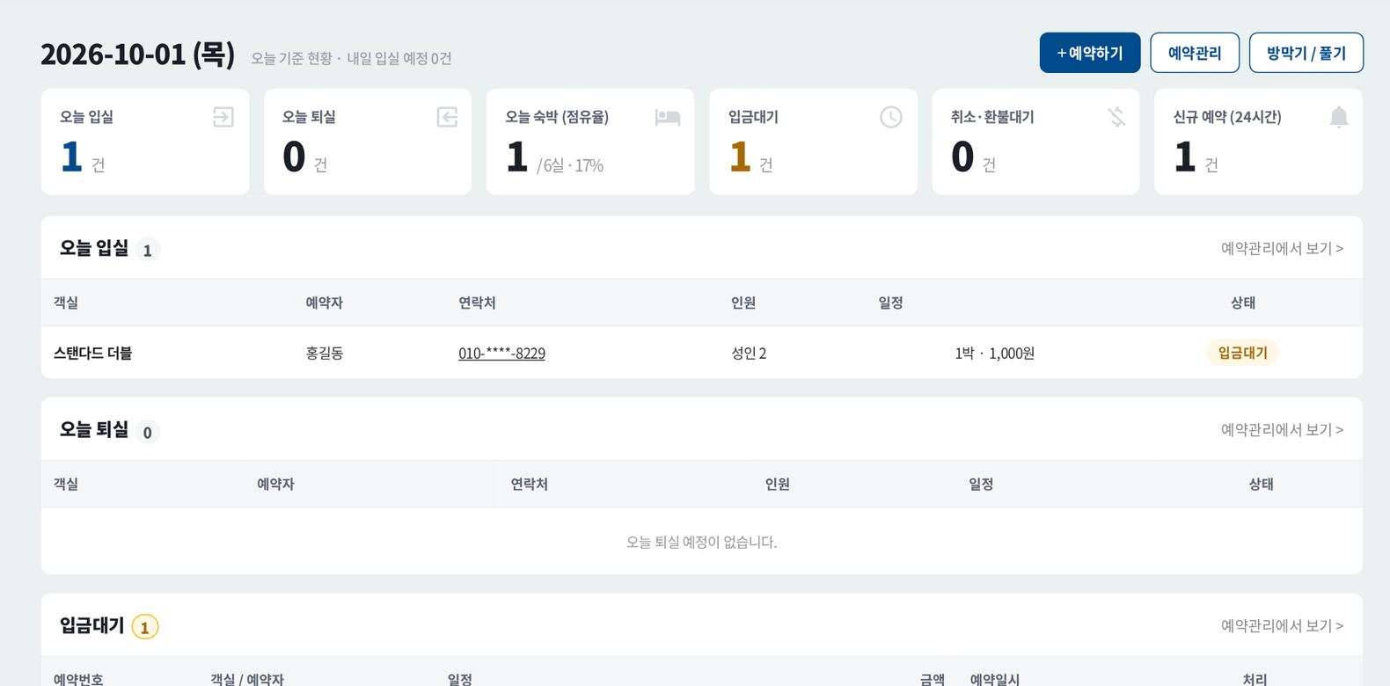Click the bell icon on 신규 예약 card
Screen dimensions: 1390x686
[1339, 117]
